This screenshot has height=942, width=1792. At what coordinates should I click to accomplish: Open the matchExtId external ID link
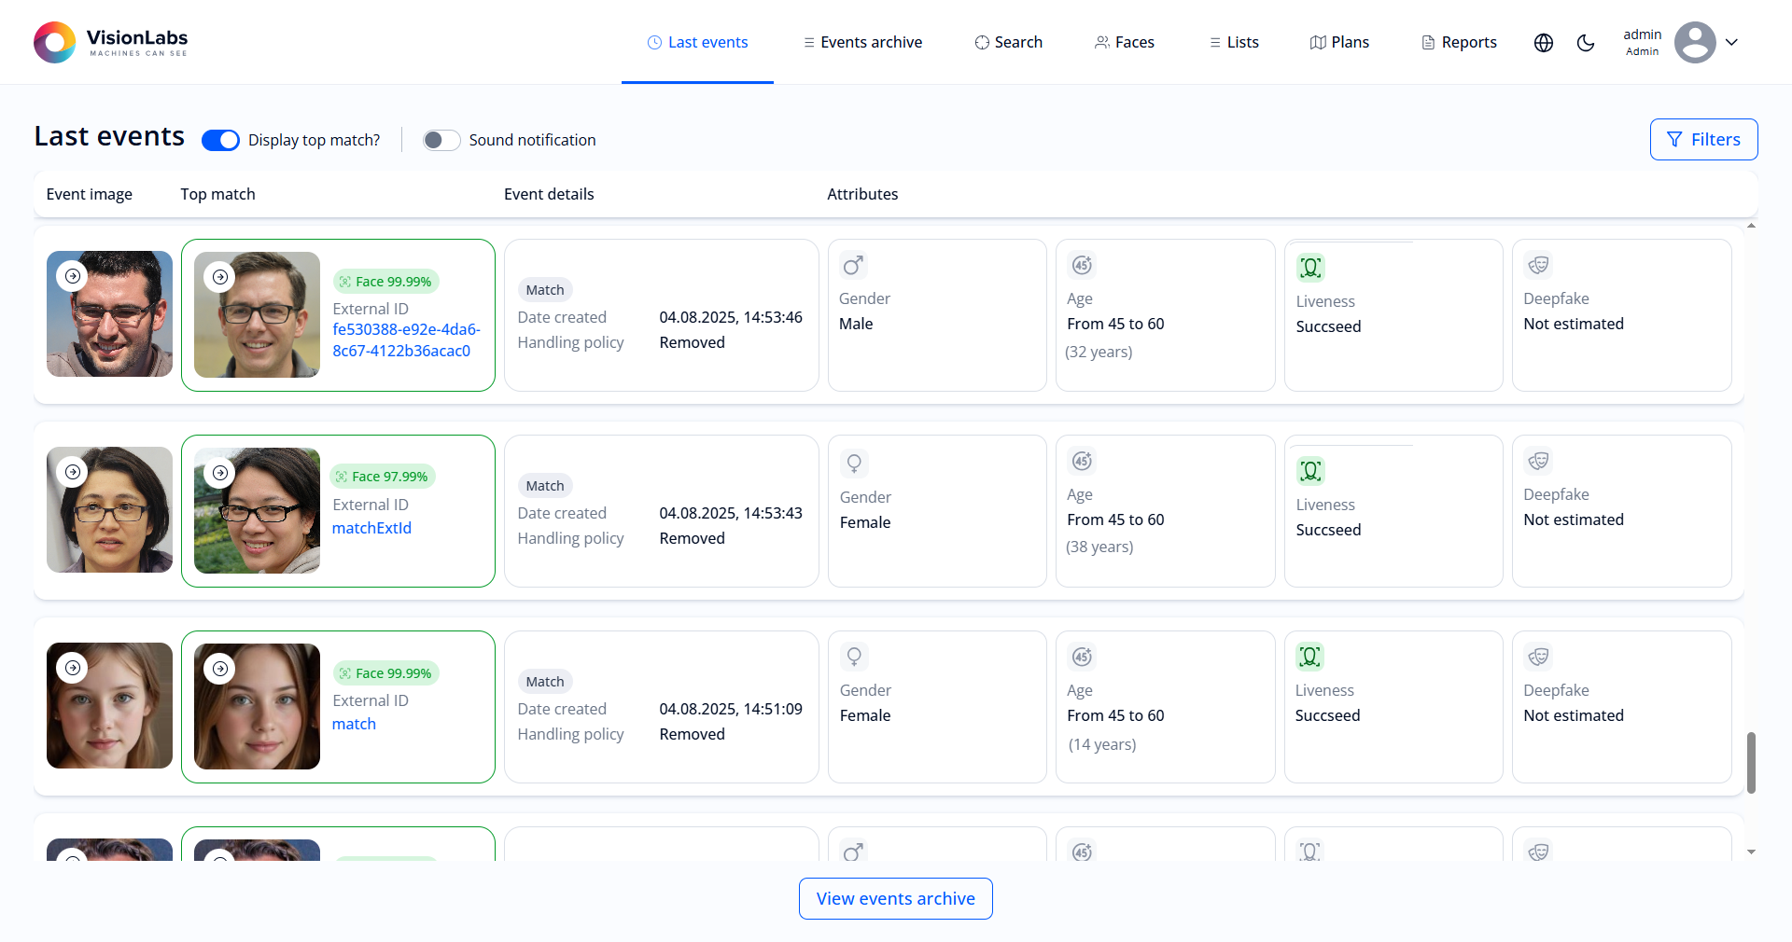(x=371, y=528)
